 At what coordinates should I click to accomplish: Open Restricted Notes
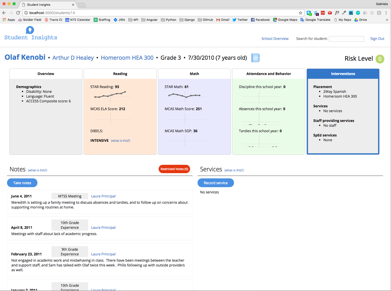(x=174, y=169)
